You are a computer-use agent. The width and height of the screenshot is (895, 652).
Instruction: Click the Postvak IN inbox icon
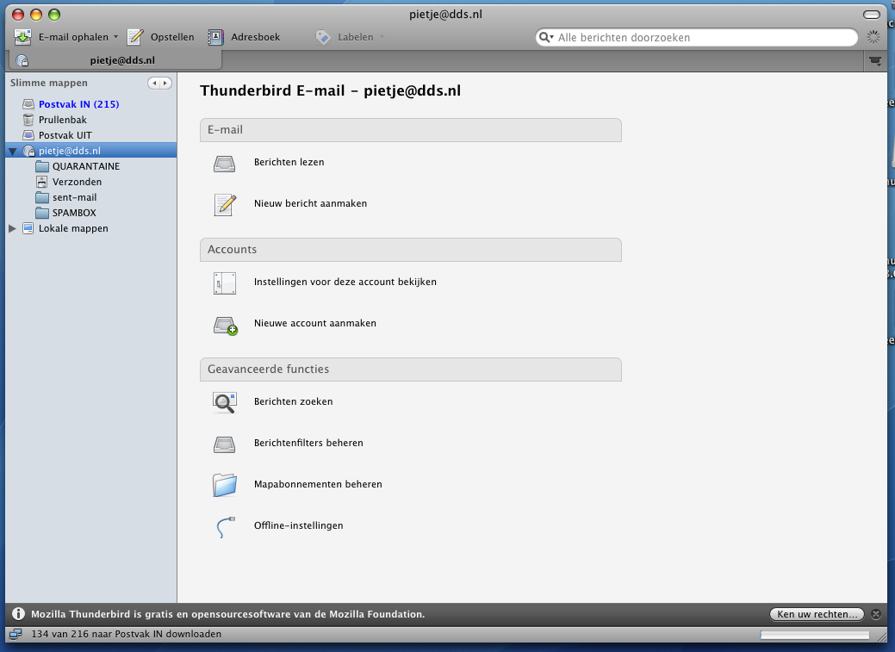pos(28,104)
